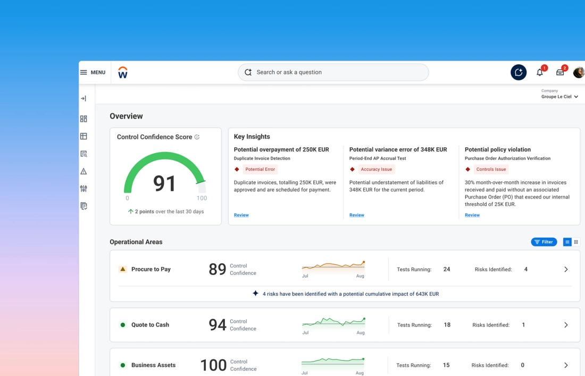Click info icon beside Control Confidence Score
585x376 pixels.
(x=197, y=137)
